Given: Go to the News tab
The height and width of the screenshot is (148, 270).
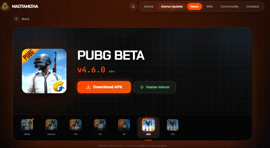Looking at the screenshot, I should (x=194, y=6).
